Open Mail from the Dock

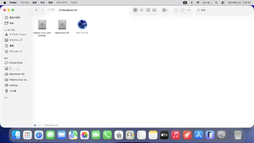point(62,135)
